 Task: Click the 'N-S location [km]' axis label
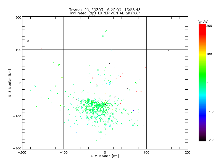coord(10,83)
